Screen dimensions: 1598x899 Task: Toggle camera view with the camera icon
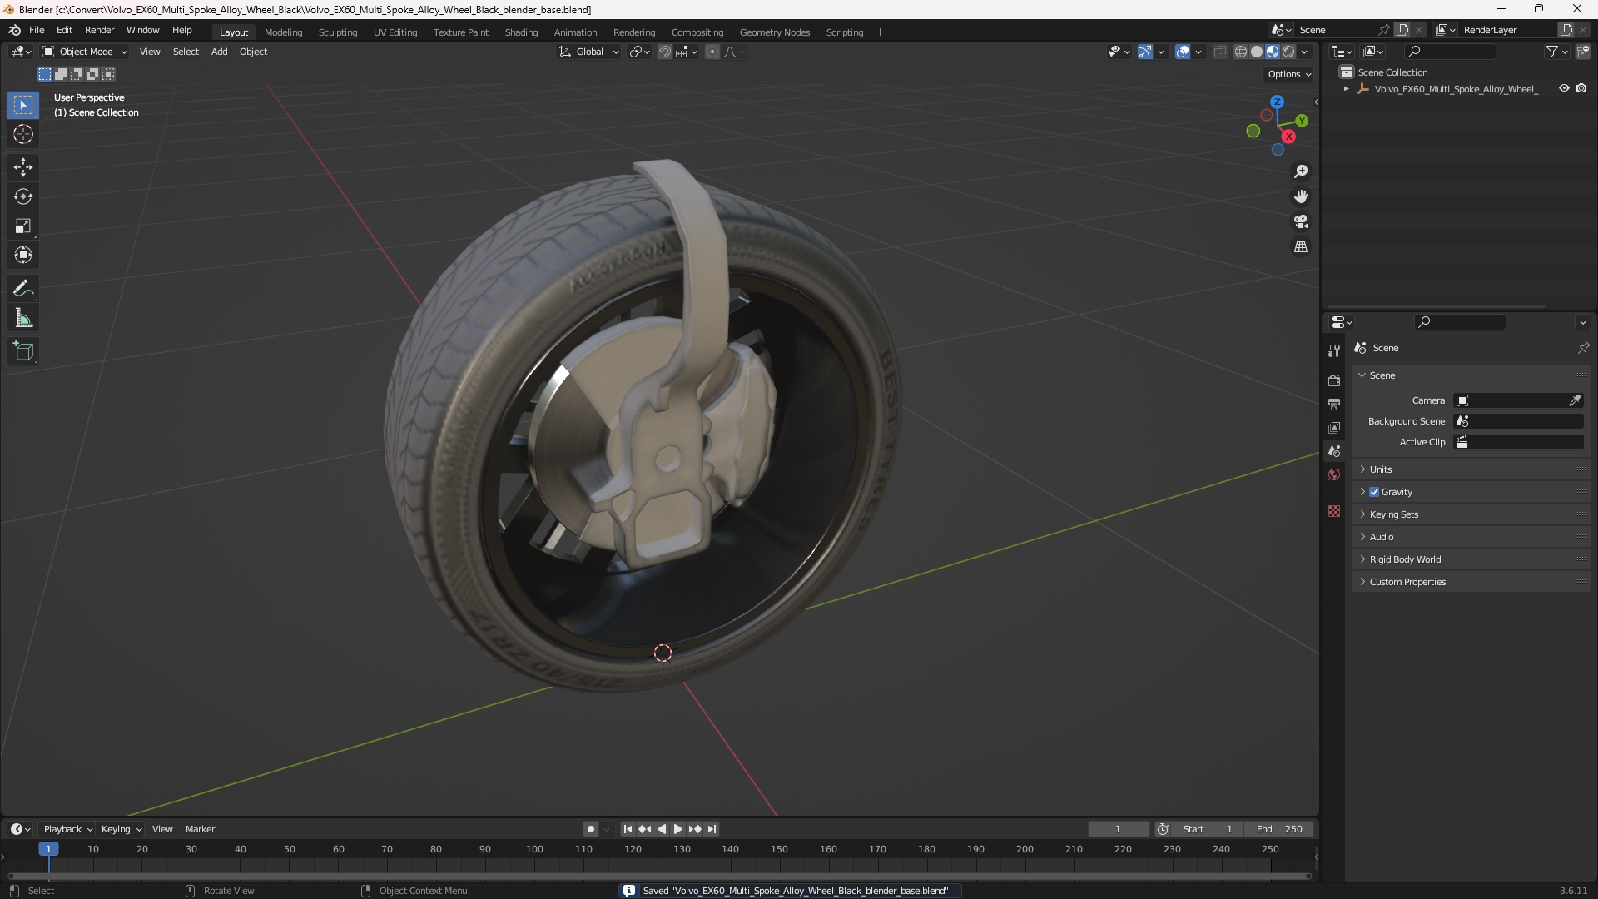click(1301, 221)
